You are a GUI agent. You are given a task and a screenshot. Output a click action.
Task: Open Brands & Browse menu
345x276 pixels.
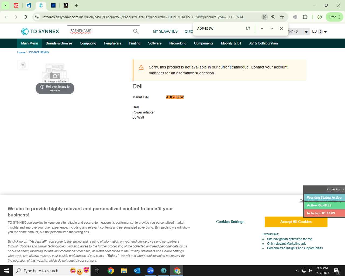[x=59, y=43]
